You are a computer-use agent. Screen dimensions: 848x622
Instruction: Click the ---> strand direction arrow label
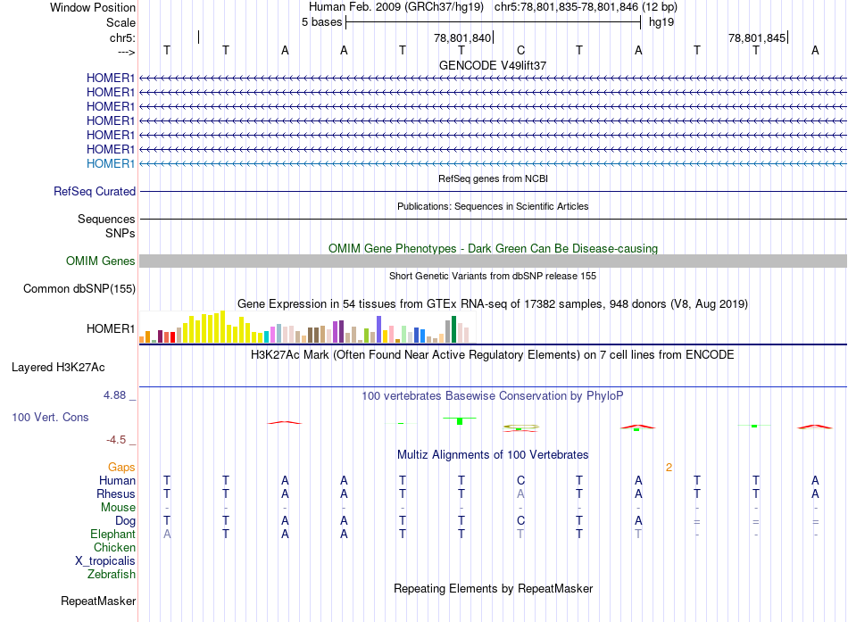(126, 52)
